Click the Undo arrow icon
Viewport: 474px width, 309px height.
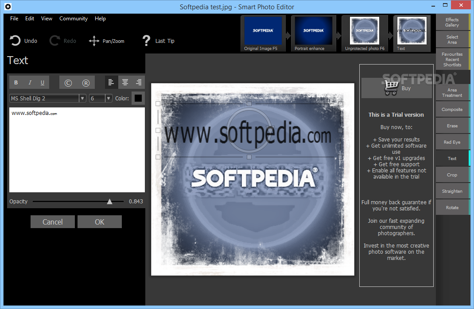point(15,41)
